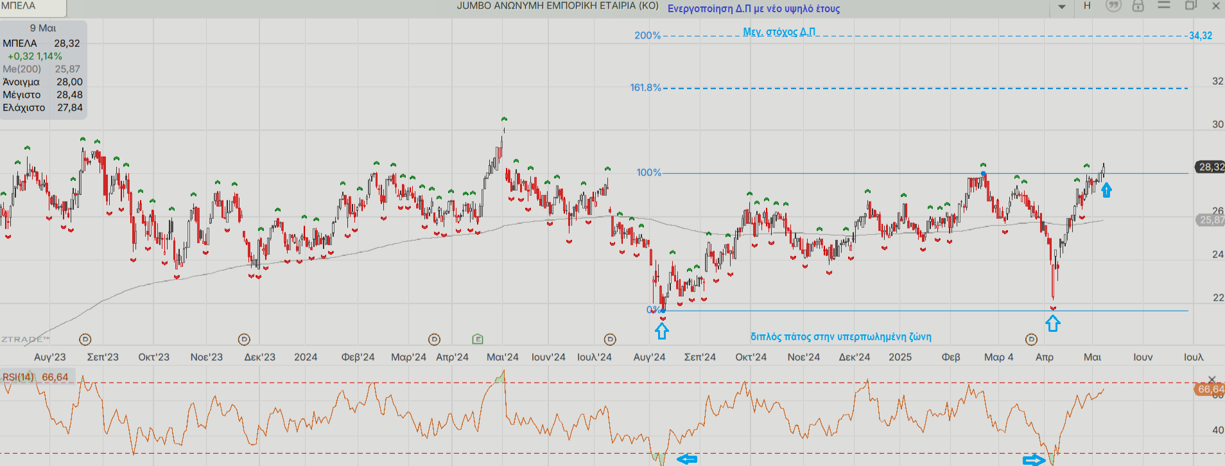This screenshot has height=466, width=1225.
Task: Click the green earnings E marker
Action: [x=477, y=339]
